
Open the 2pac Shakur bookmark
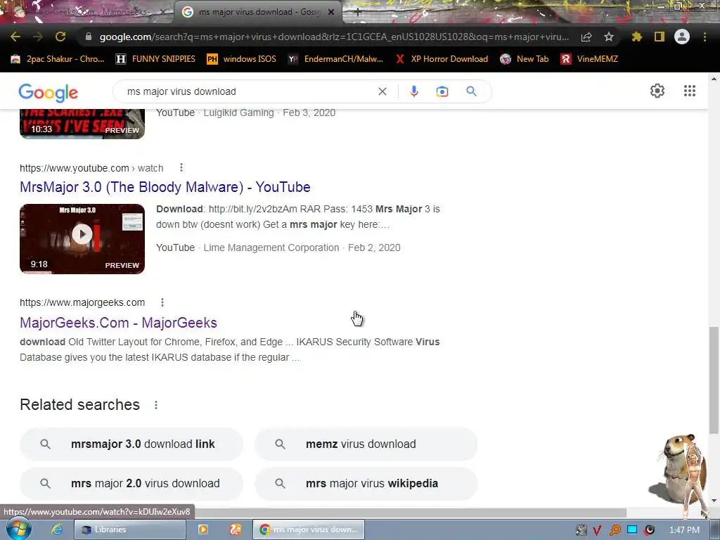click(58, 59)
